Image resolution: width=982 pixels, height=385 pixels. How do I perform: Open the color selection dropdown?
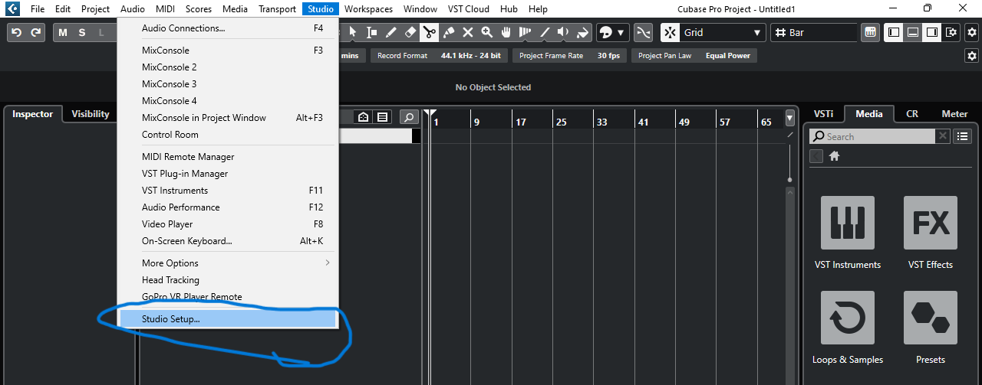(x=611, y=32)
